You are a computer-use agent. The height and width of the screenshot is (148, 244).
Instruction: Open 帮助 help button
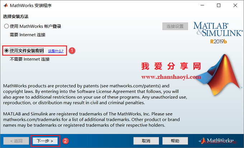tap(175, 141)
